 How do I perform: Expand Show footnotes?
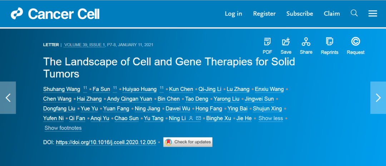click(x=63, y=128)
